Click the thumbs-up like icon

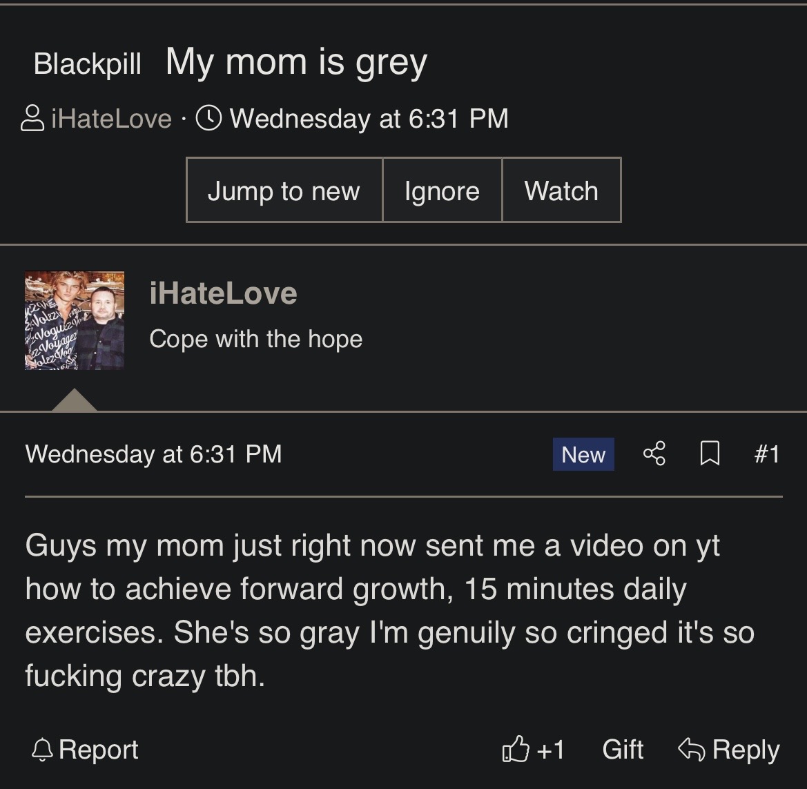pyautogui.click(x=516, y=750)
